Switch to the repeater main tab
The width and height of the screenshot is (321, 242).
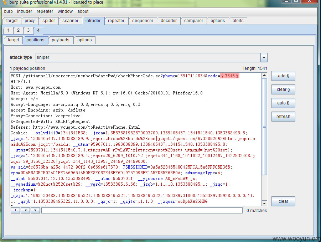[x=116, y=21]
